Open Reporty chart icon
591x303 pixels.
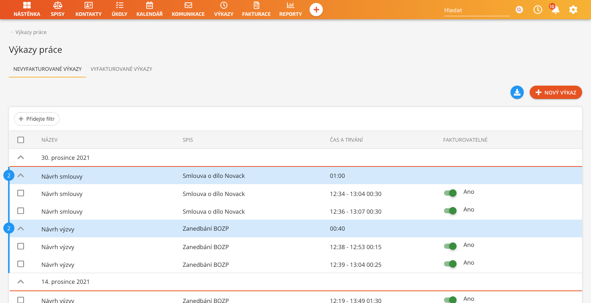(x=291, y=5)
